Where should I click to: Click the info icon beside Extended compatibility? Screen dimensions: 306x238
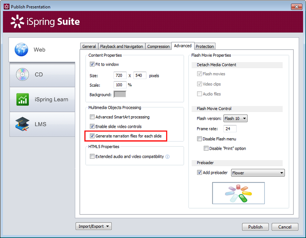pos(168,156)
